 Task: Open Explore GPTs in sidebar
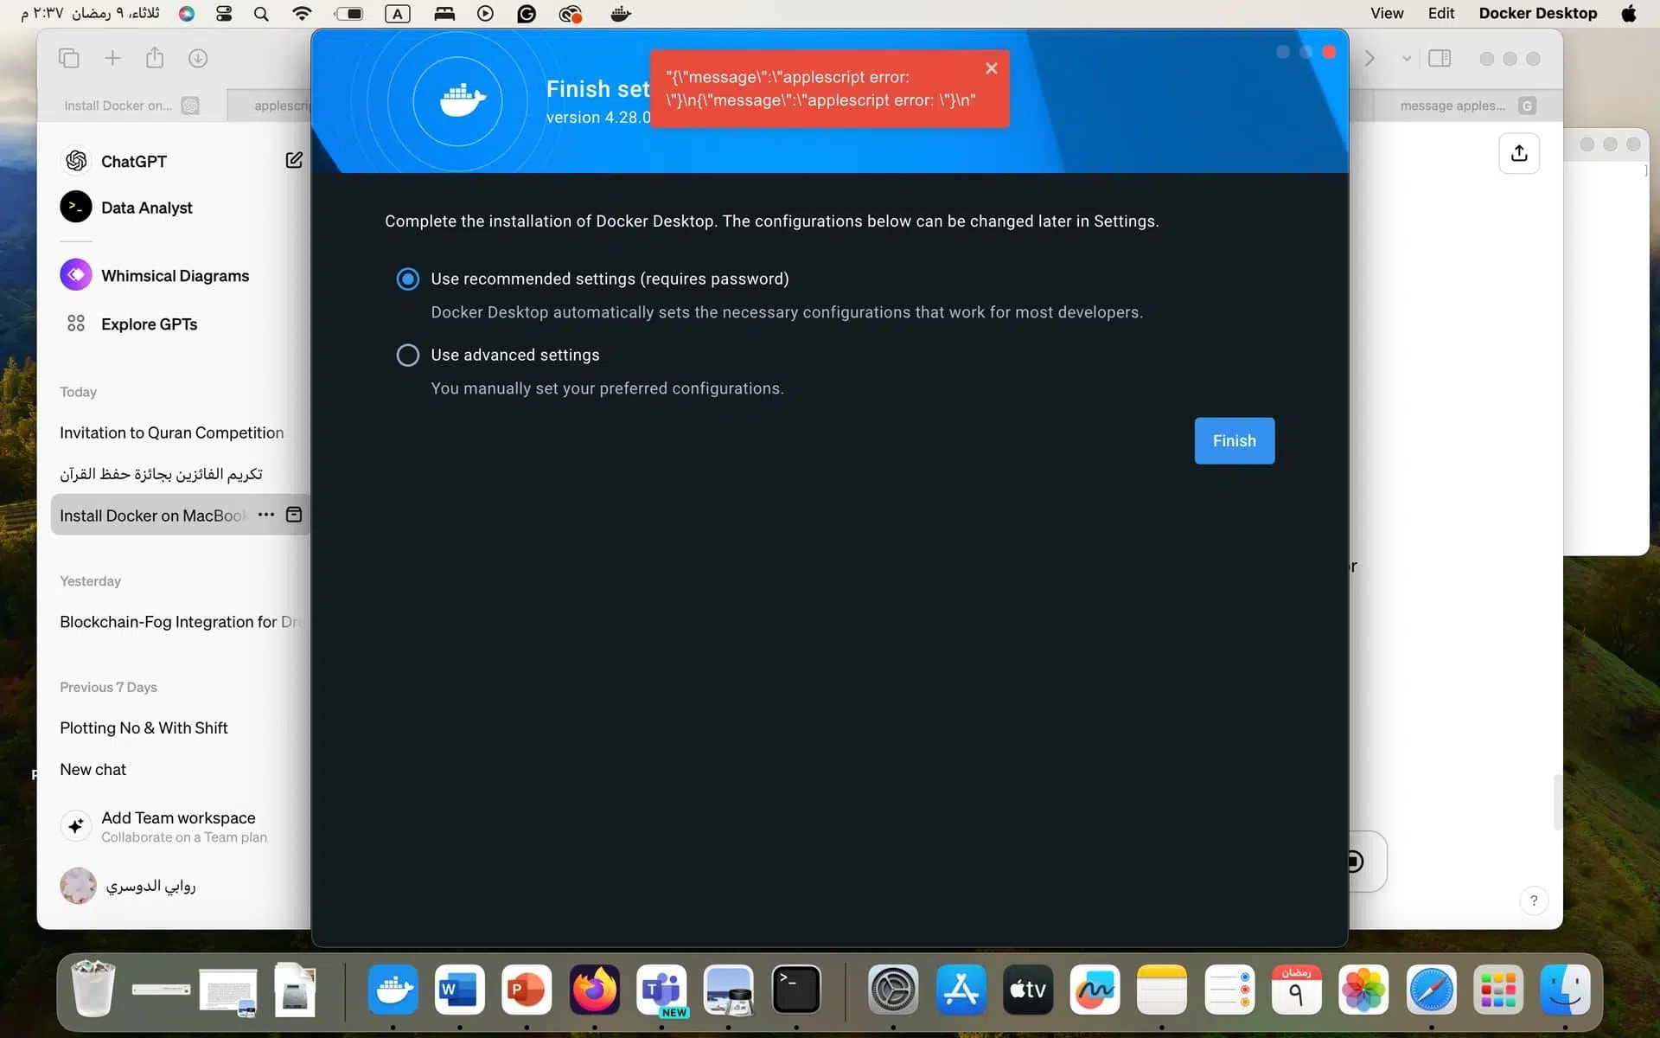point(149,324)
